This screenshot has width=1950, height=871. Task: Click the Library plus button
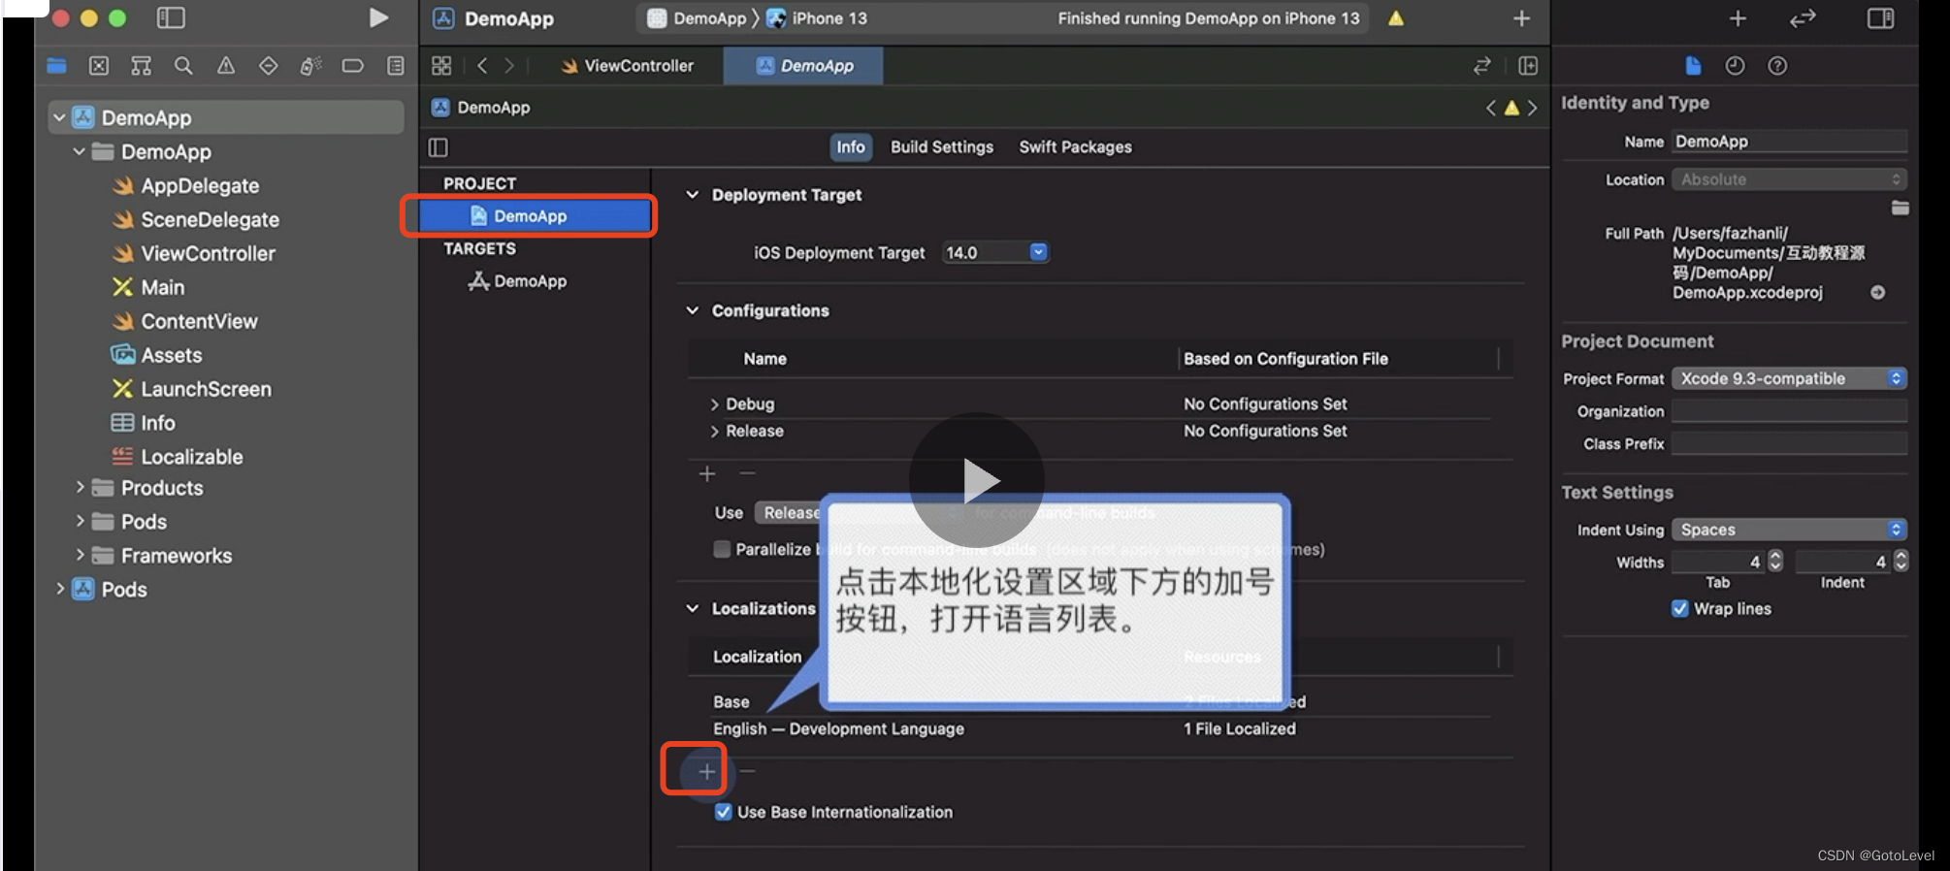point(1738,18)
